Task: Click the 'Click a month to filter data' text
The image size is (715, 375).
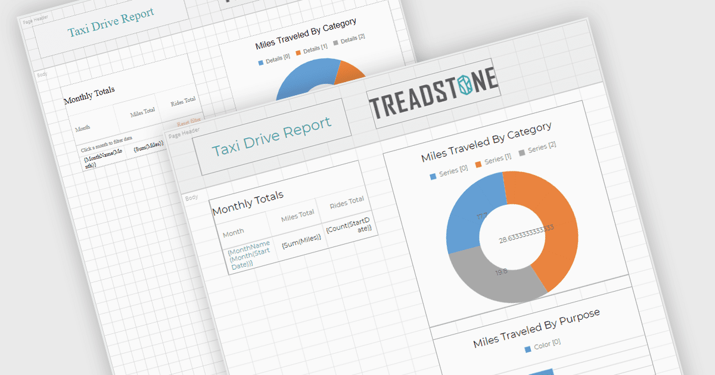Action: pos(107,143)
